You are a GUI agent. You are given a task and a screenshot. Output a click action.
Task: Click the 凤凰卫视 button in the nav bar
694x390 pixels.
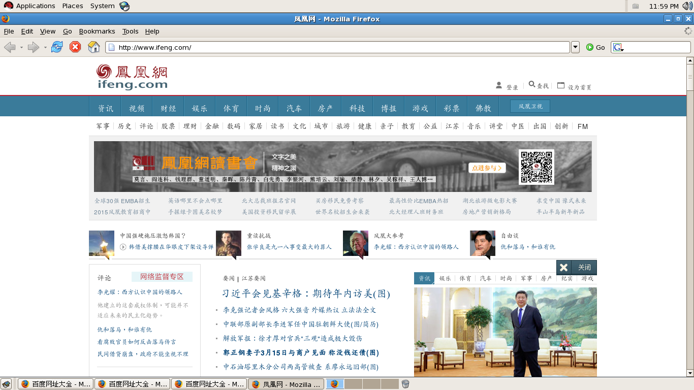coord(530,107)
